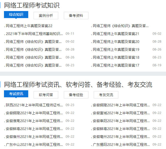Select the 综合知识 tab
Image resolution: width=166 pixels, height=149 pixels.
click(16, 15)
